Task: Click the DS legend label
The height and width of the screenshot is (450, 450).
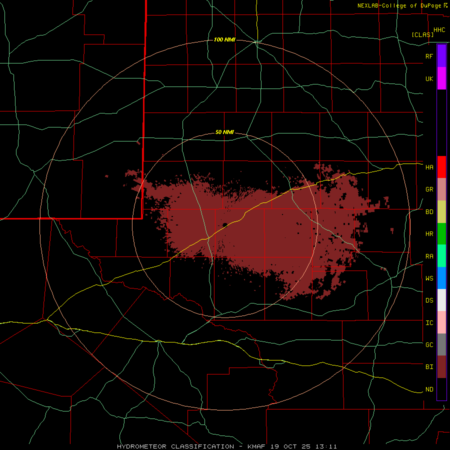Action: tap(429, 300)
